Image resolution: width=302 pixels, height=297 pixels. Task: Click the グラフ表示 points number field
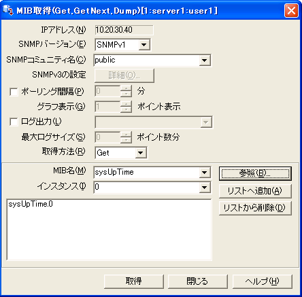107,107
